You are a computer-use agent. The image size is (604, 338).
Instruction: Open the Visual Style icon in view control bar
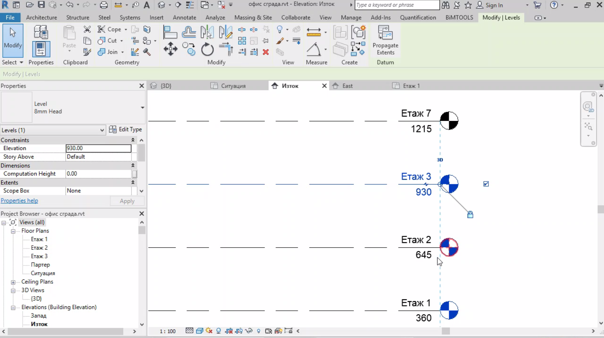(199, 331)
